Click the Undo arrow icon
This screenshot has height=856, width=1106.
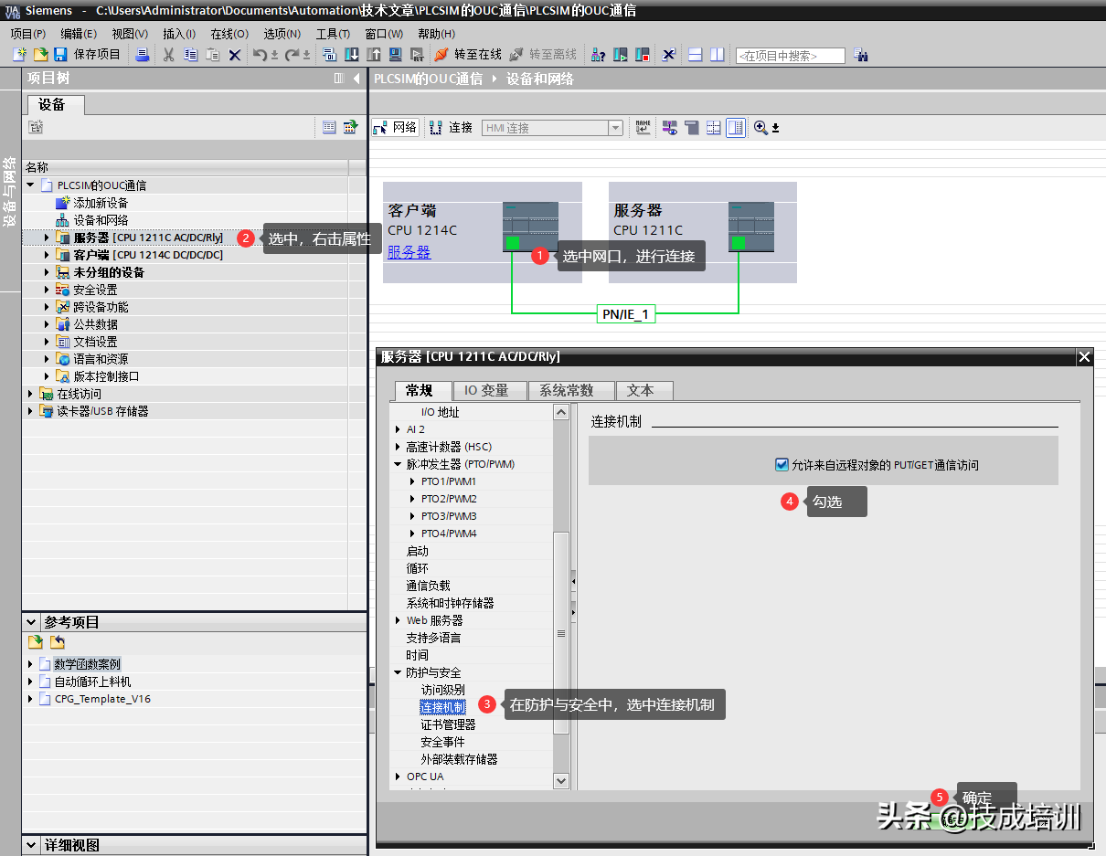tap(261, 55)
